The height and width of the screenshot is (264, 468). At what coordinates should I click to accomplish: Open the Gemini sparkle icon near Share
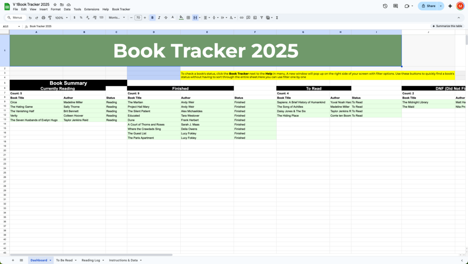450,6
